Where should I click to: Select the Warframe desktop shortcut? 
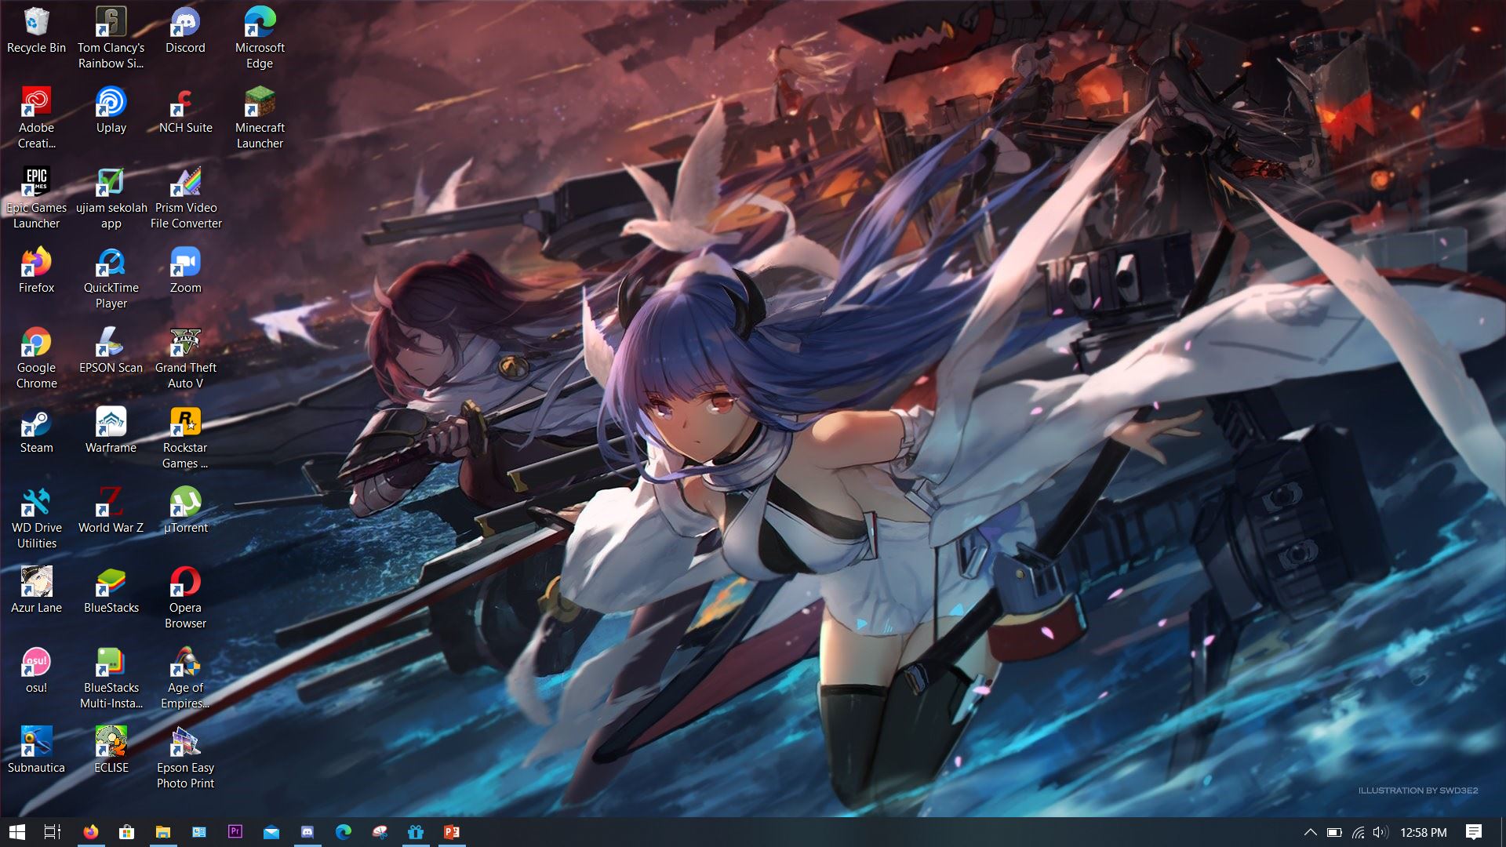111,431
